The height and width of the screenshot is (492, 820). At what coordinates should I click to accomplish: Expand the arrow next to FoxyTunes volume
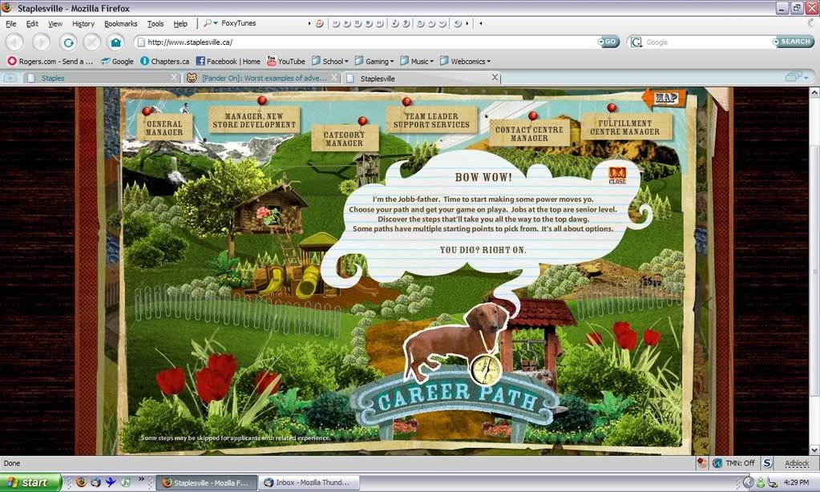(467, 23)
